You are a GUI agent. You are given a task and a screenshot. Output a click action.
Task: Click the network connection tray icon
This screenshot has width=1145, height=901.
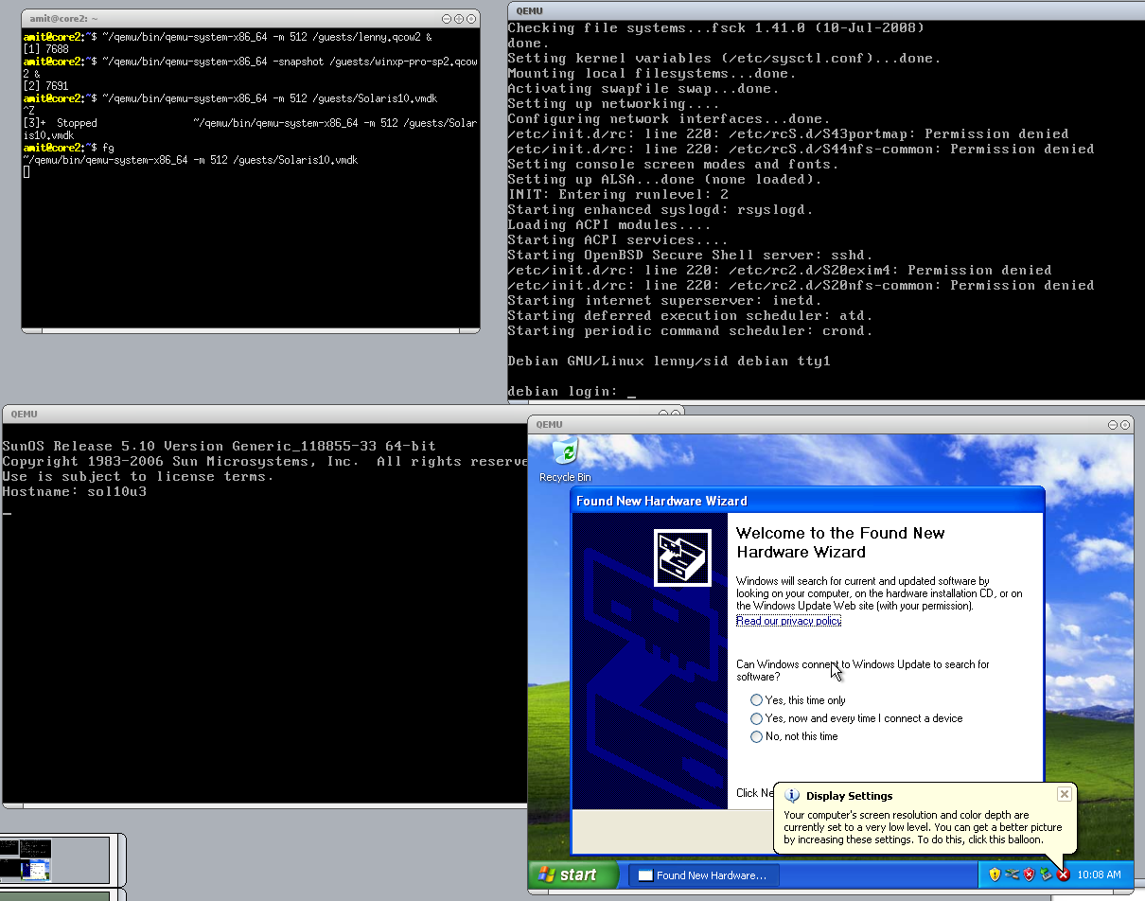(x=1012, y=875)
